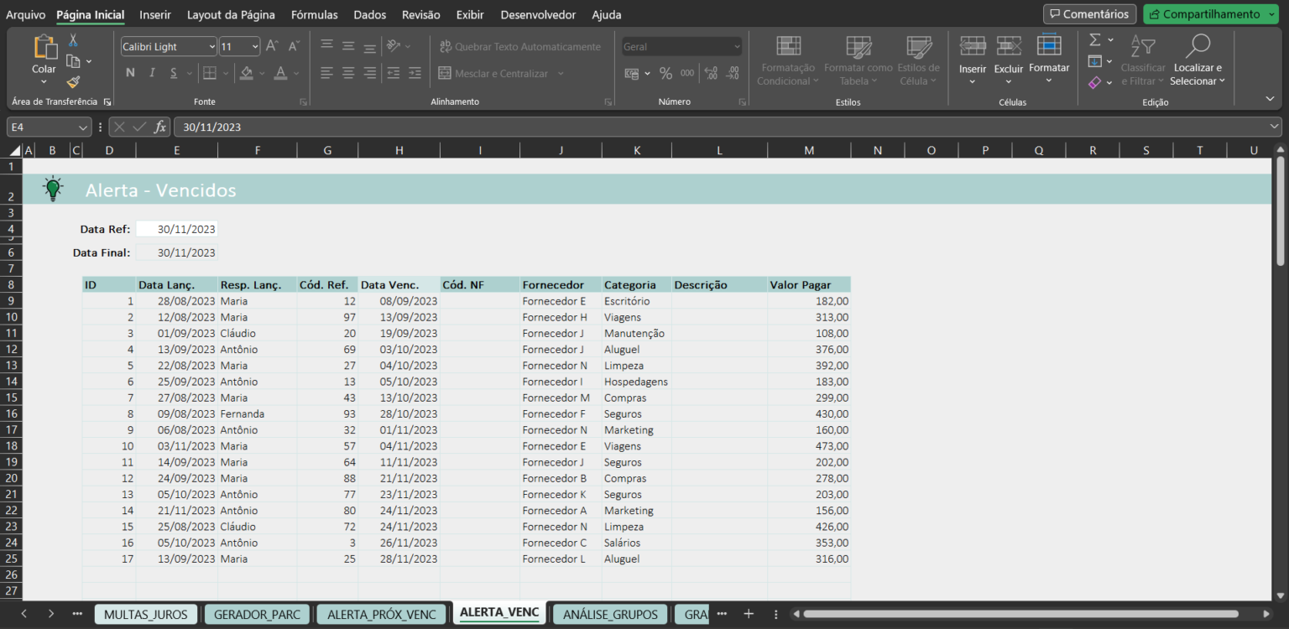Apply percentage number style
1289x629 pixels.
point(665,73)
